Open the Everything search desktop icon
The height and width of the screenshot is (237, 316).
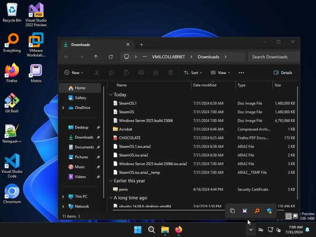pos(12,43)
